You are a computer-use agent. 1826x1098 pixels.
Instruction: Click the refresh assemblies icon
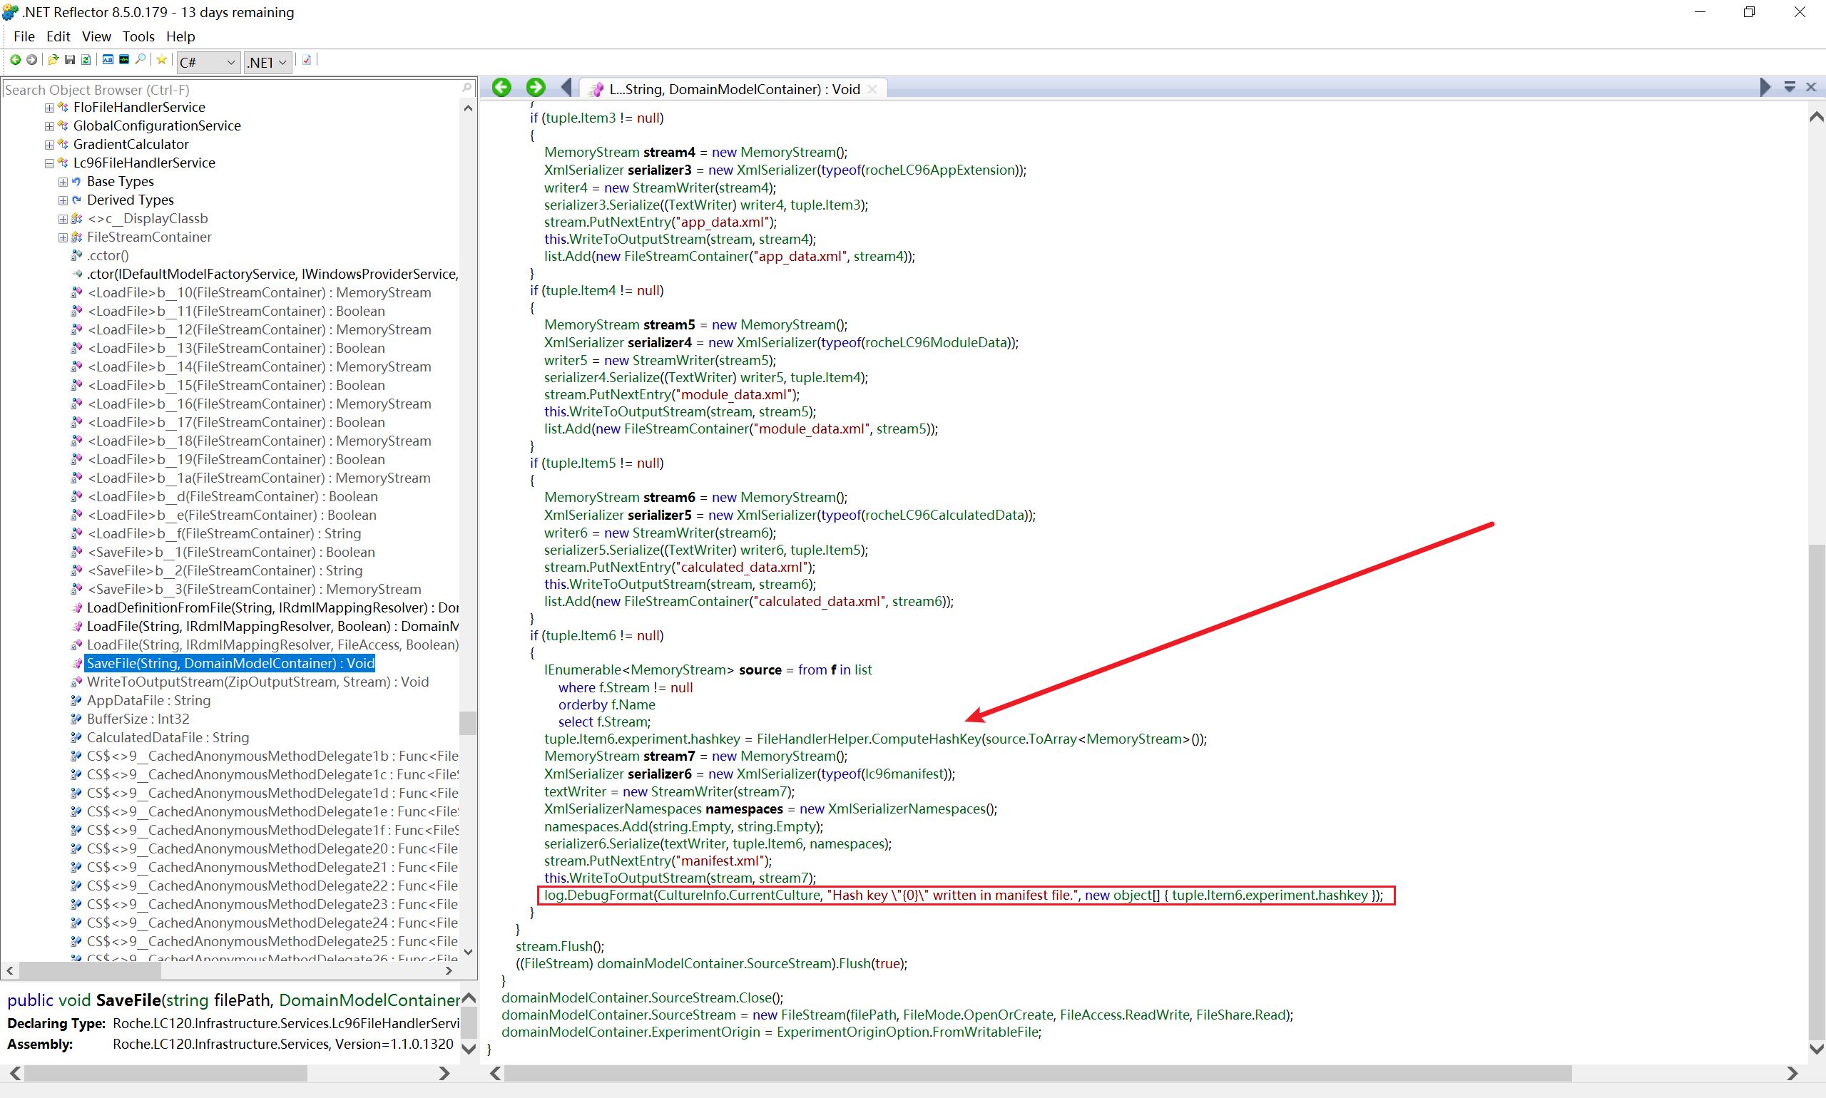[x=86, y=60]
